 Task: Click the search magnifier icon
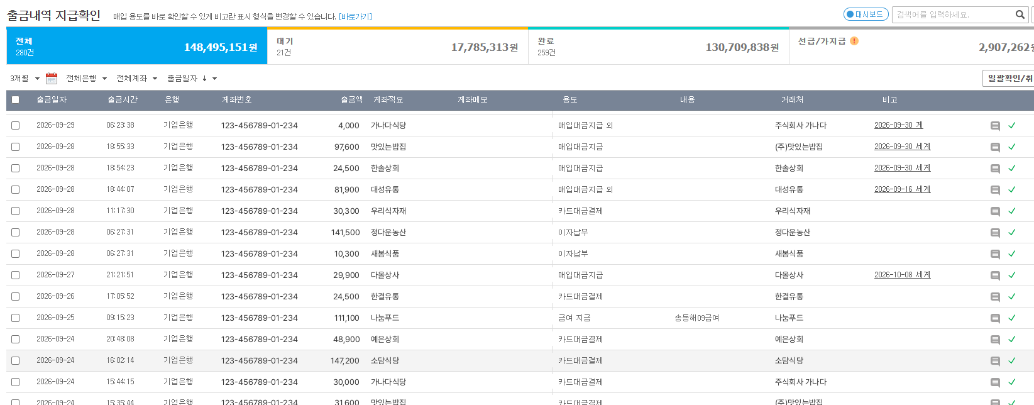(1020, 14)
